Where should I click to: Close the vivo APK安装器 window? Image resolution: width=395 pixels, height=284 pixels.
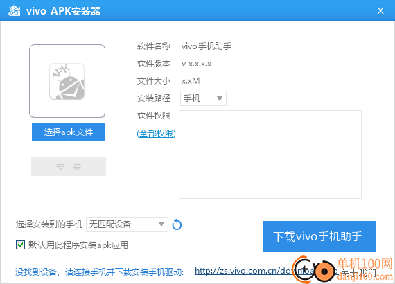(x=380, y=11)
